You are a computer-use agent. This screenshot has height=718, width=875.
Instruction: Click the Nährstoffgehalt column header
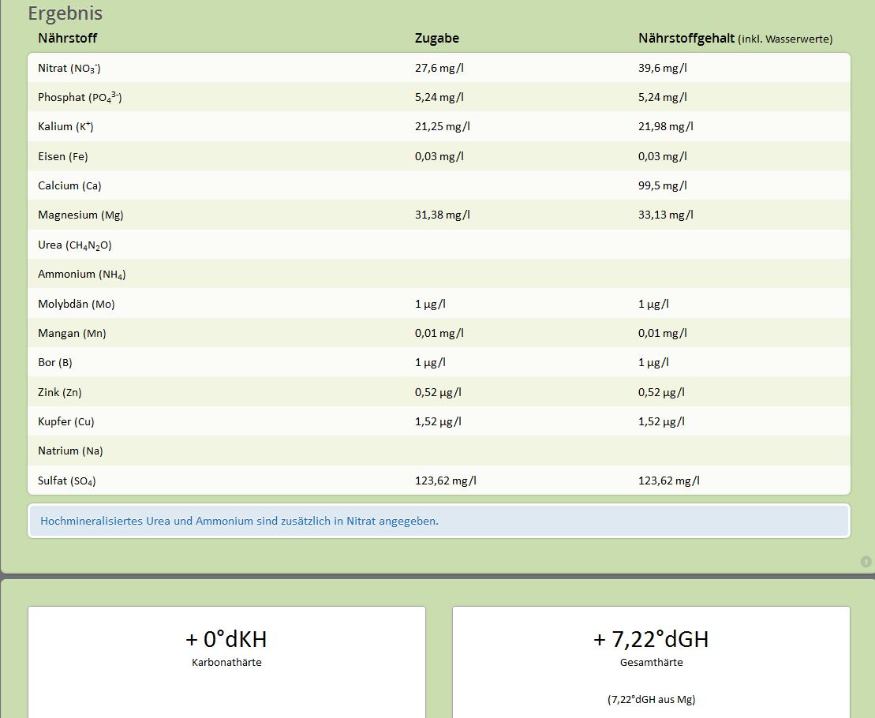(x=686, y=38)
